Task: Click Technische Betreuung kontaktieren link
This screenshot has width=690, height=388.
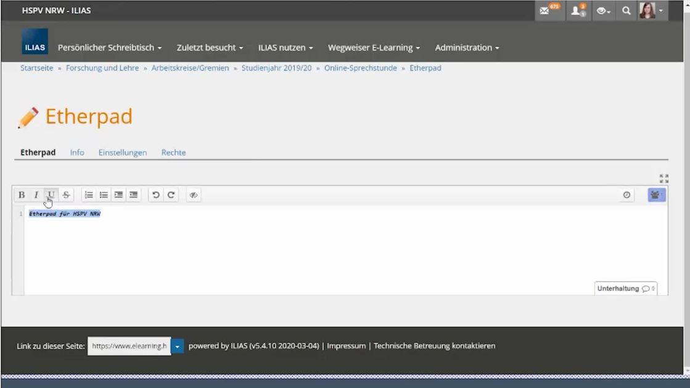Action: tap(434, 345)
